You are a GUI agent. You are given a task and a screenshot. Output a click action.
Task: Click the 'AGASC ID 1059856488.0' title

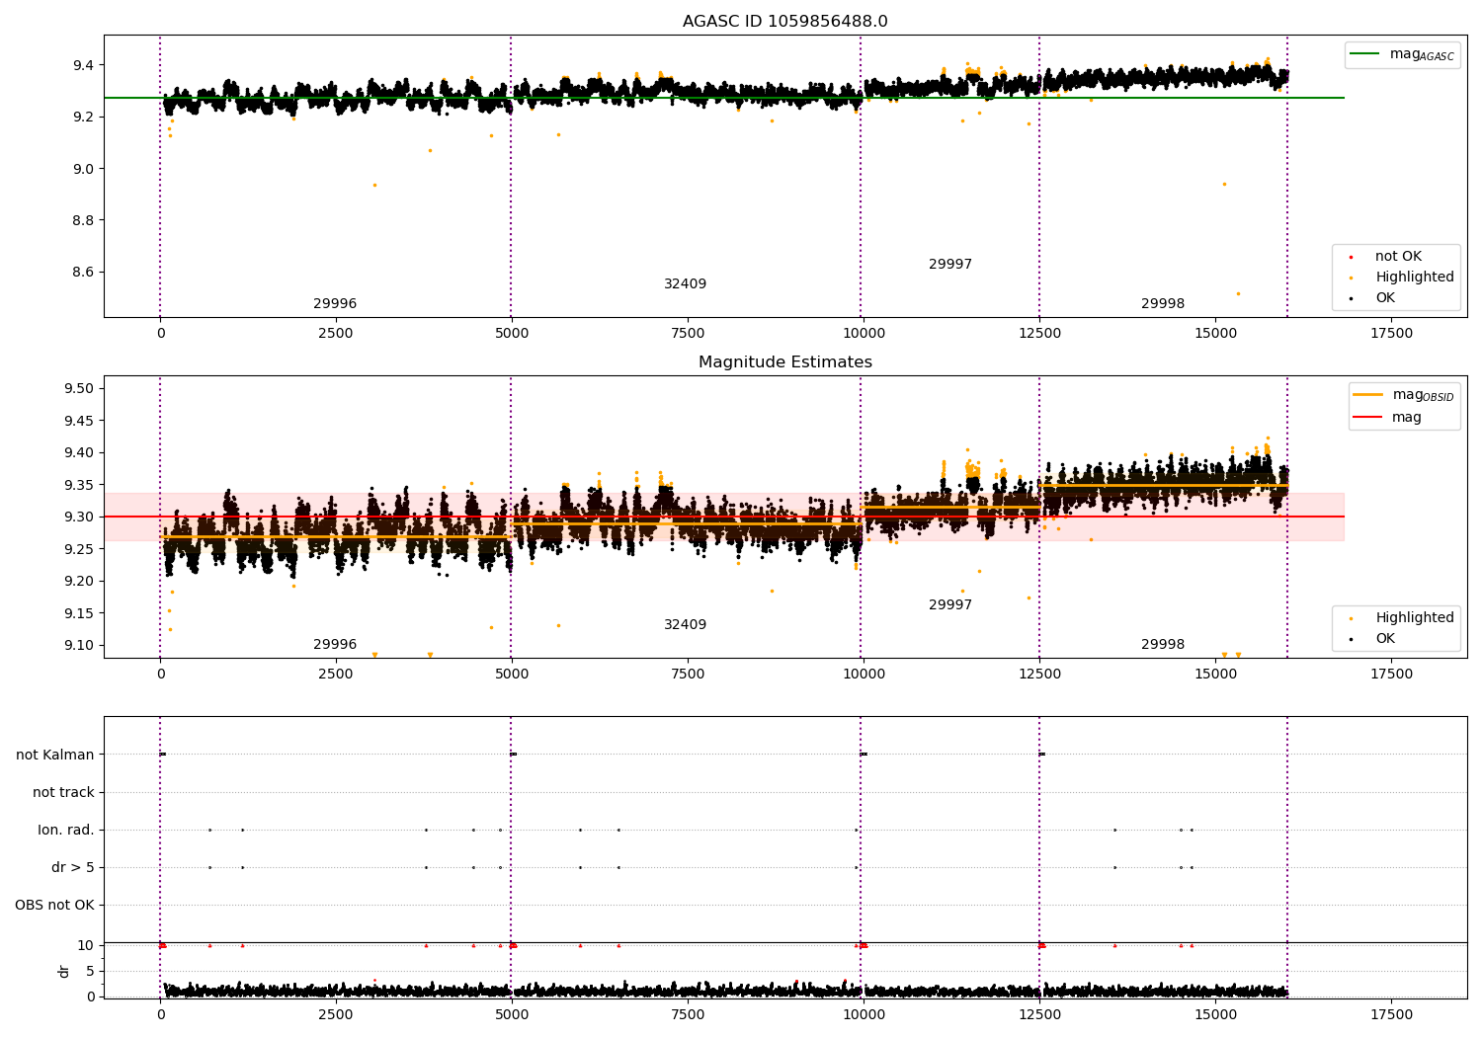coord(784,22)
